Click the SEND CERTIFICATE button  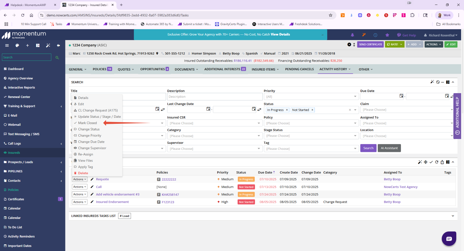pyautogui.click(x=371, y=44)
